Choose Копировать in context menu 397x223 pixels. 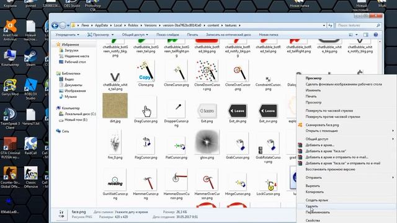[x=347, y=191]
